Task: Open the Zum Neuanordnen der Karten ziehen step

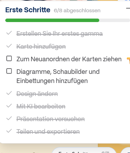Action: 69,59
